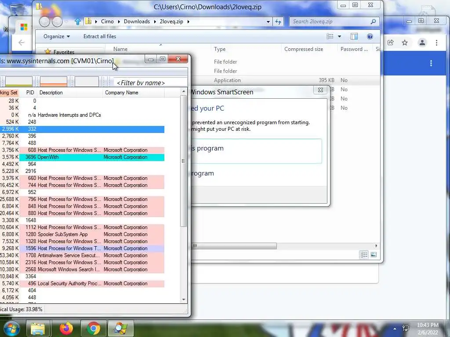Click the search magnifier in Explorer
The image size is (450, 337).
tap(373, 22)
